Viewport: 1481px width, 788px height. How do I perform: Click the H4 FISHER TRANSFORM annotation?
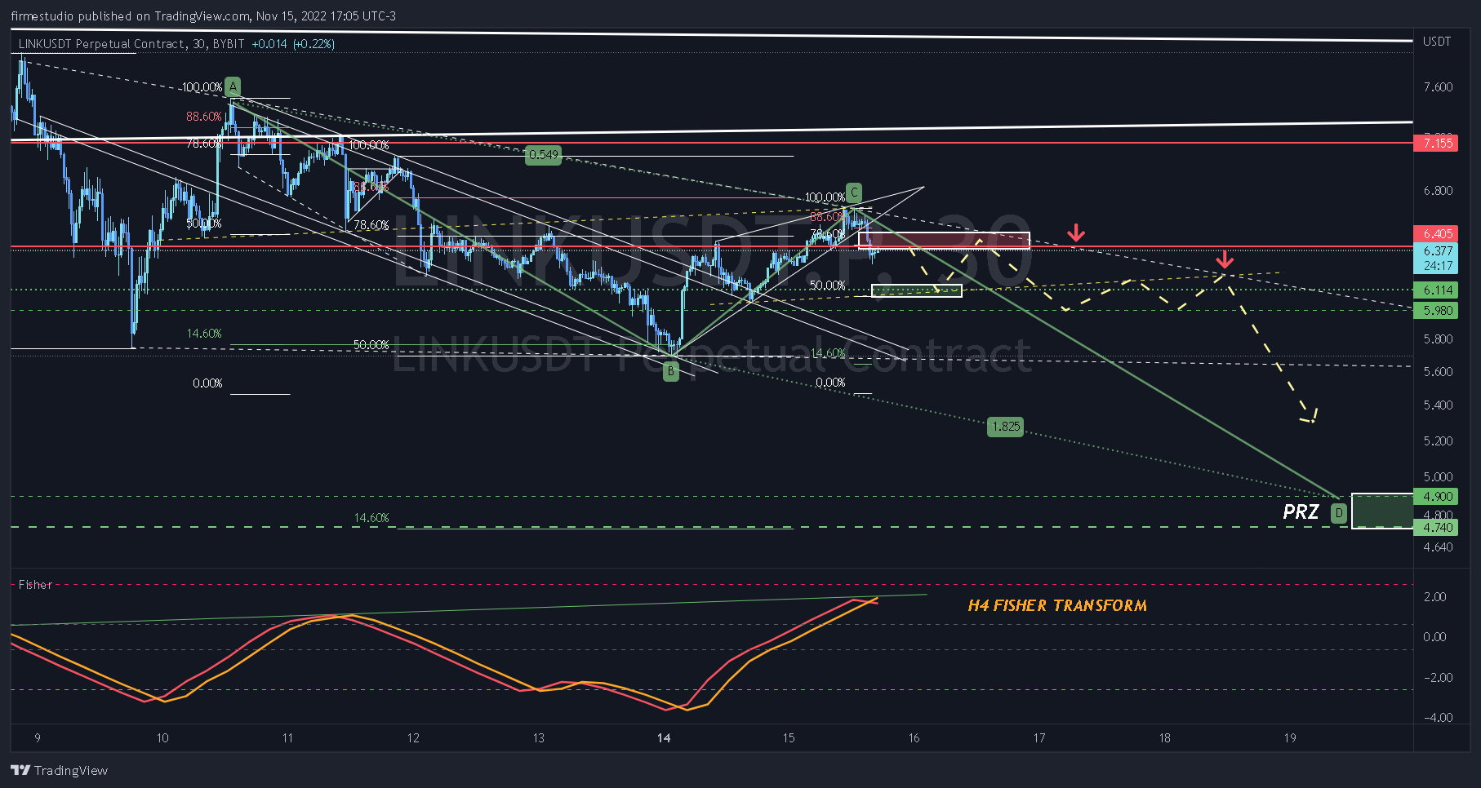point(1057,605)
